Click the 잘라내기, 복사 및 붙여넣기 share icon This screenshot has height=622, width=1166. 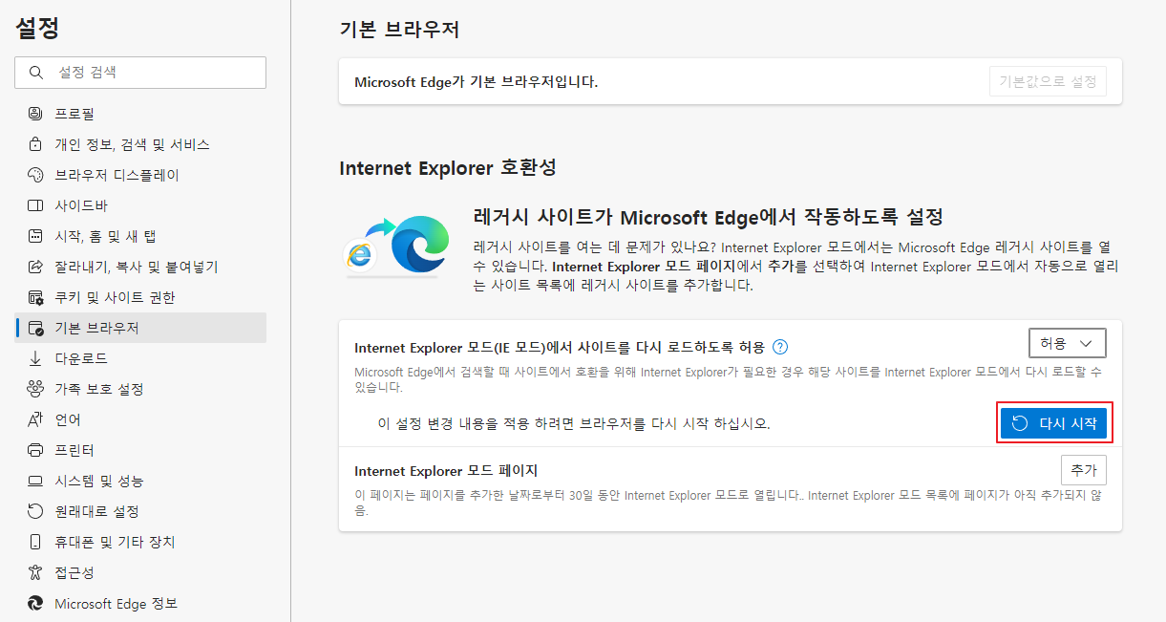pos(36,267)
